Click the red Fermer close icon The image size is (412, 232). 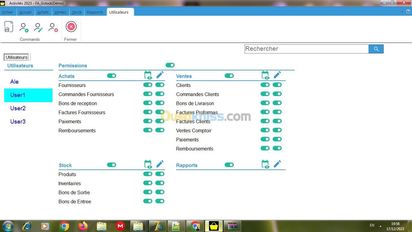[71, 27]
